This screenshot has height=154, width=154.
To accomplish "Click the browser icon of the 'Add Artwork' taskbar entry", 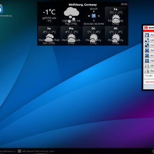I will pyautogui.click(x=19, y=151).
